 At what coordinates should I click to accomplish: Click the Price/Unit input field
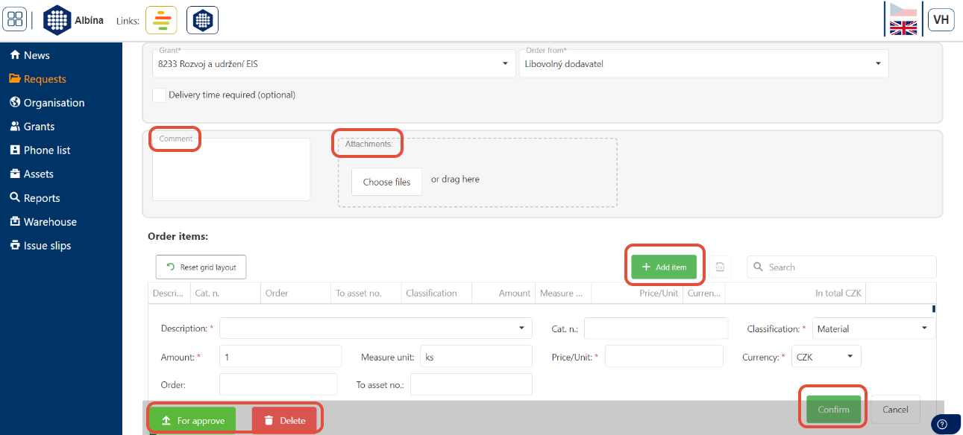(664, 357)
